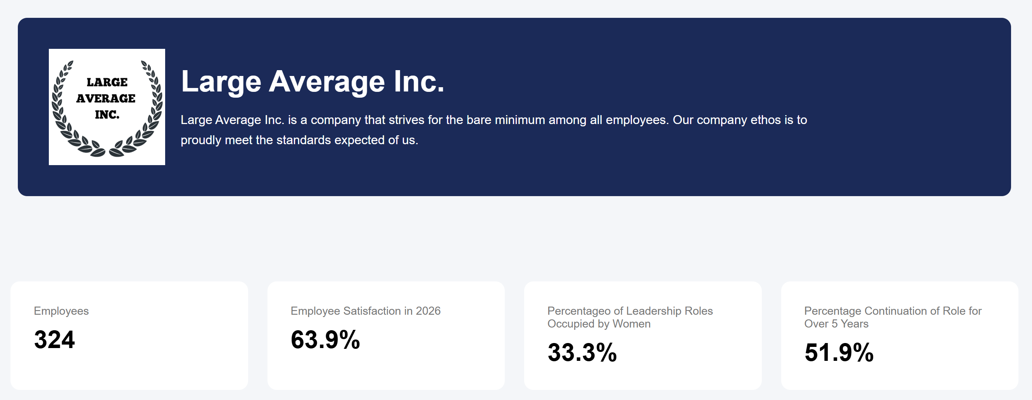Click the Large Average Inc. logo image
This screenshot has height=400, width=1032.
(107, 107)
